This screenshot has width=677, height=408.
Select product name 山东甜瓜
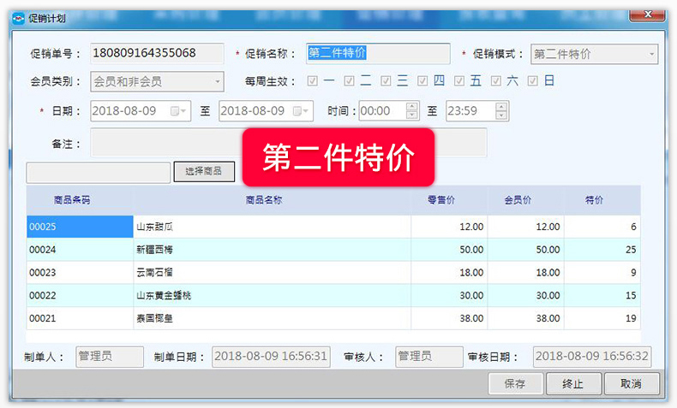272,227
